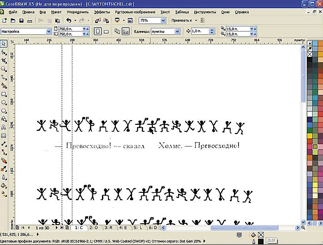
Task: Open the Эффекты menu
Action: pos(102,12)
